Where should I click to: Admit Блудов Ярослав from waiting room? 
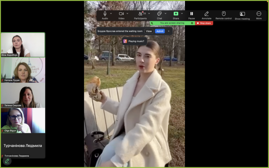pos(160,31)
